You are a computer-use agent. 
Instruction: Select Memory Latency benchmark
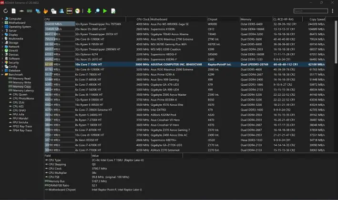[23, 90]
